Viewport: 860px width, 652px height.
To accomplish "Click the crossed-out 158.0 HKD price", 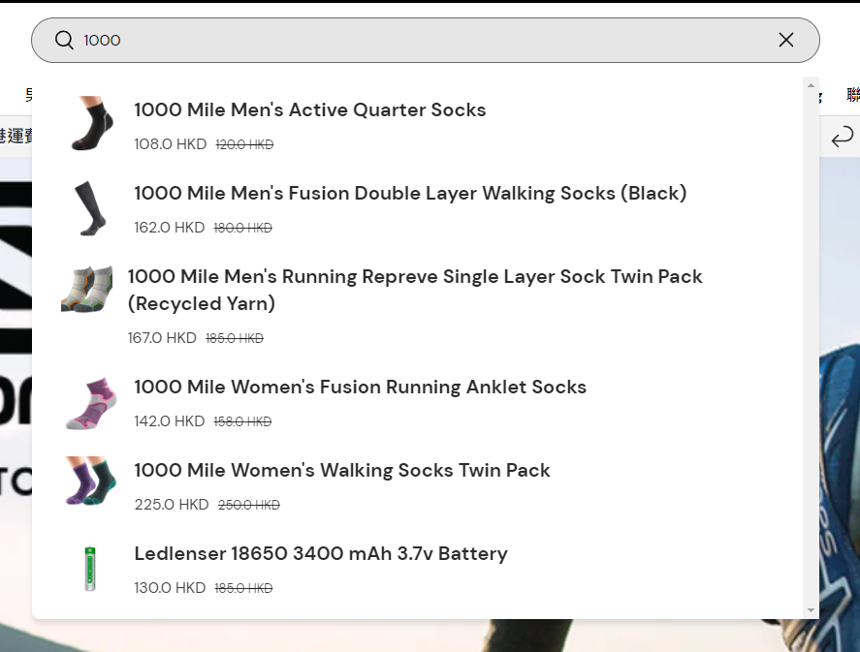I will coord(242,421).
